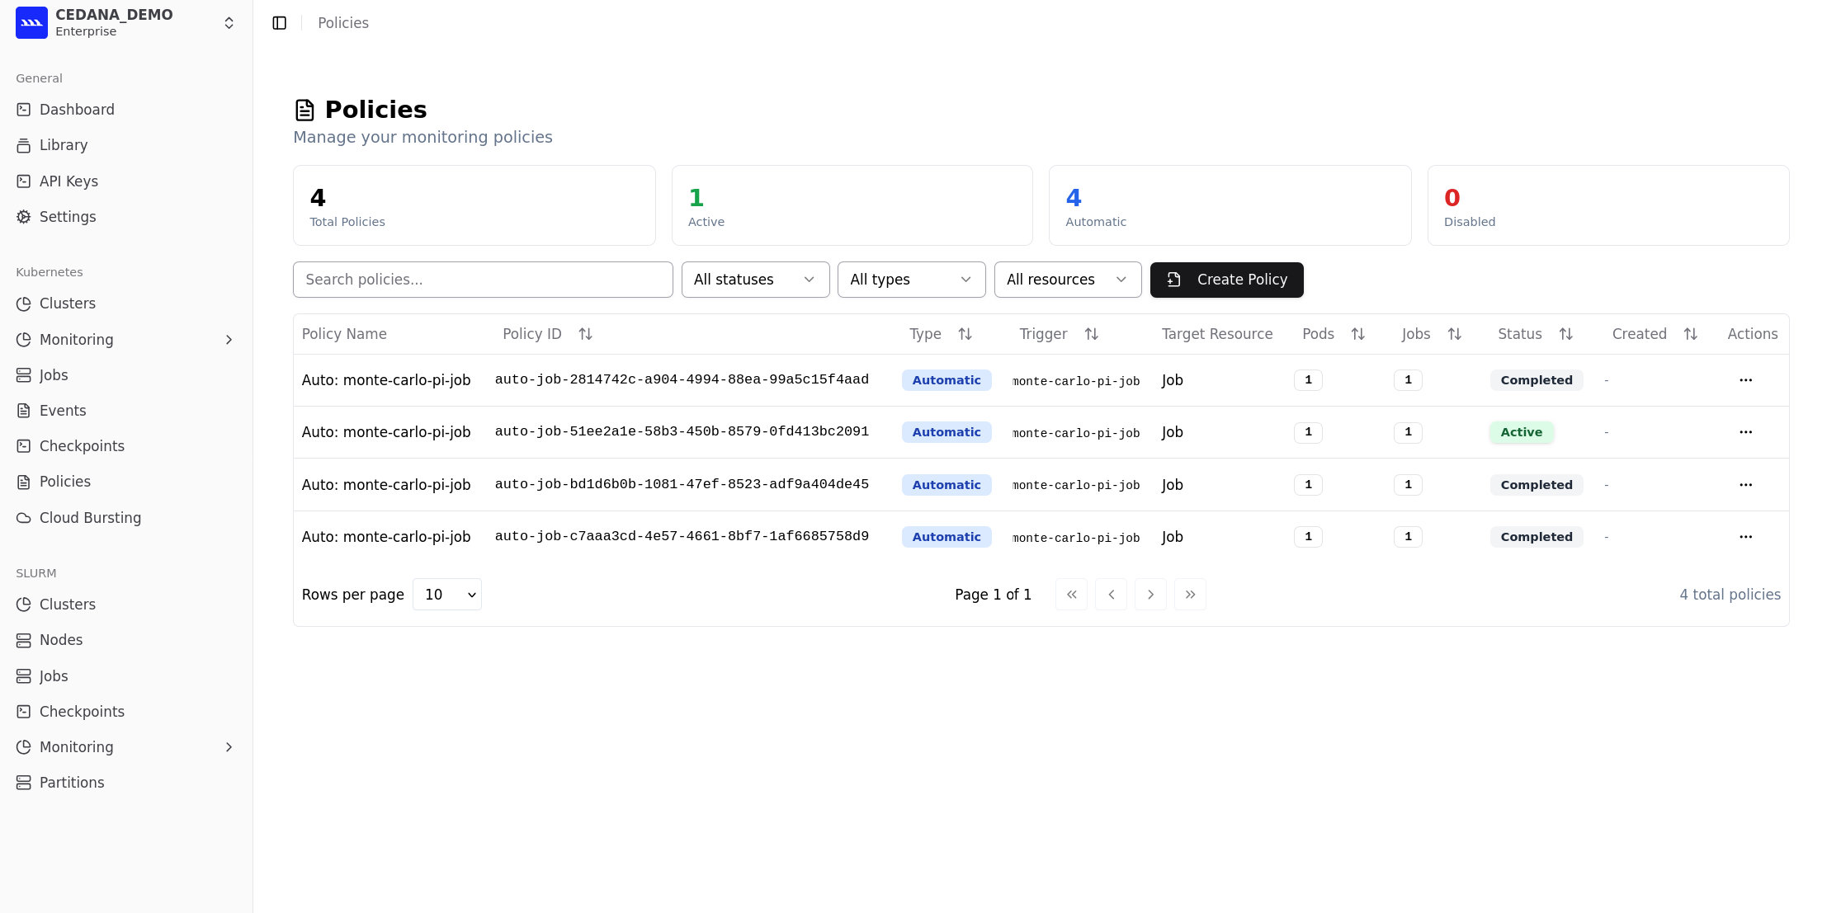
Task: Open actions menu for Active policy row
Action: [1745, 432]
